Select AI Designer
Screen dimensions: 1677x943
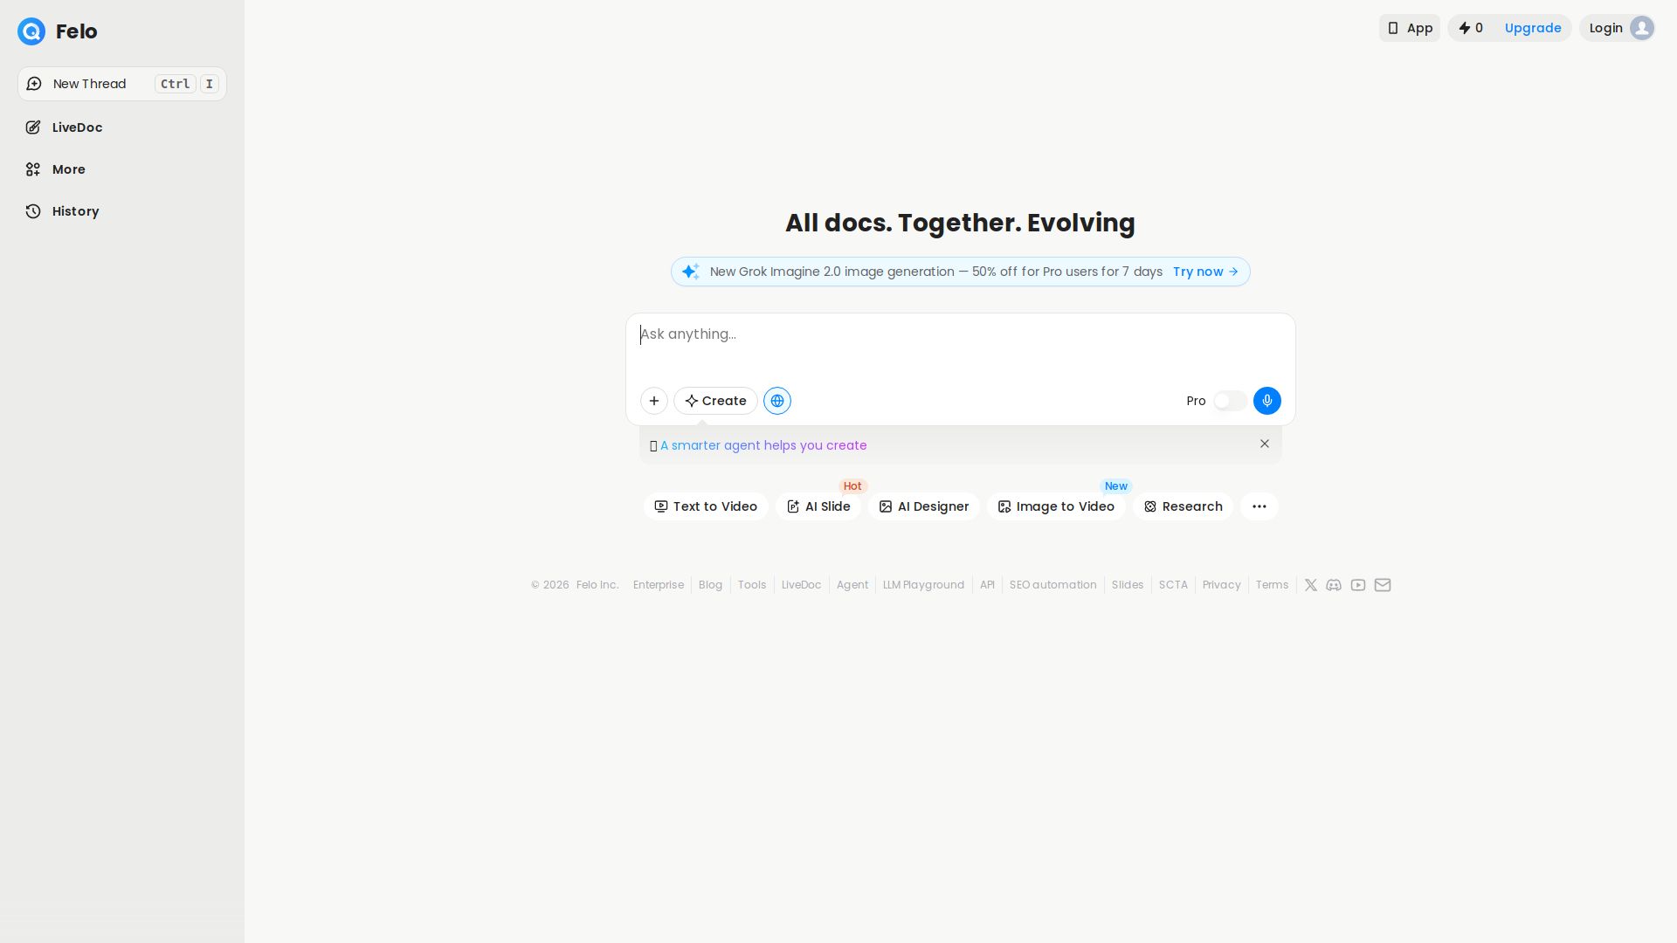[924, 506]
